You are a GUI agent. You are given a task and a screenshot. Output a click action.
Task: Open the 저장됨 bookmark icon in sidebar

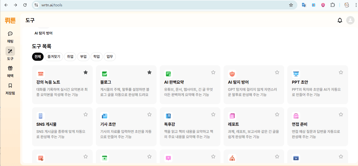10,85
